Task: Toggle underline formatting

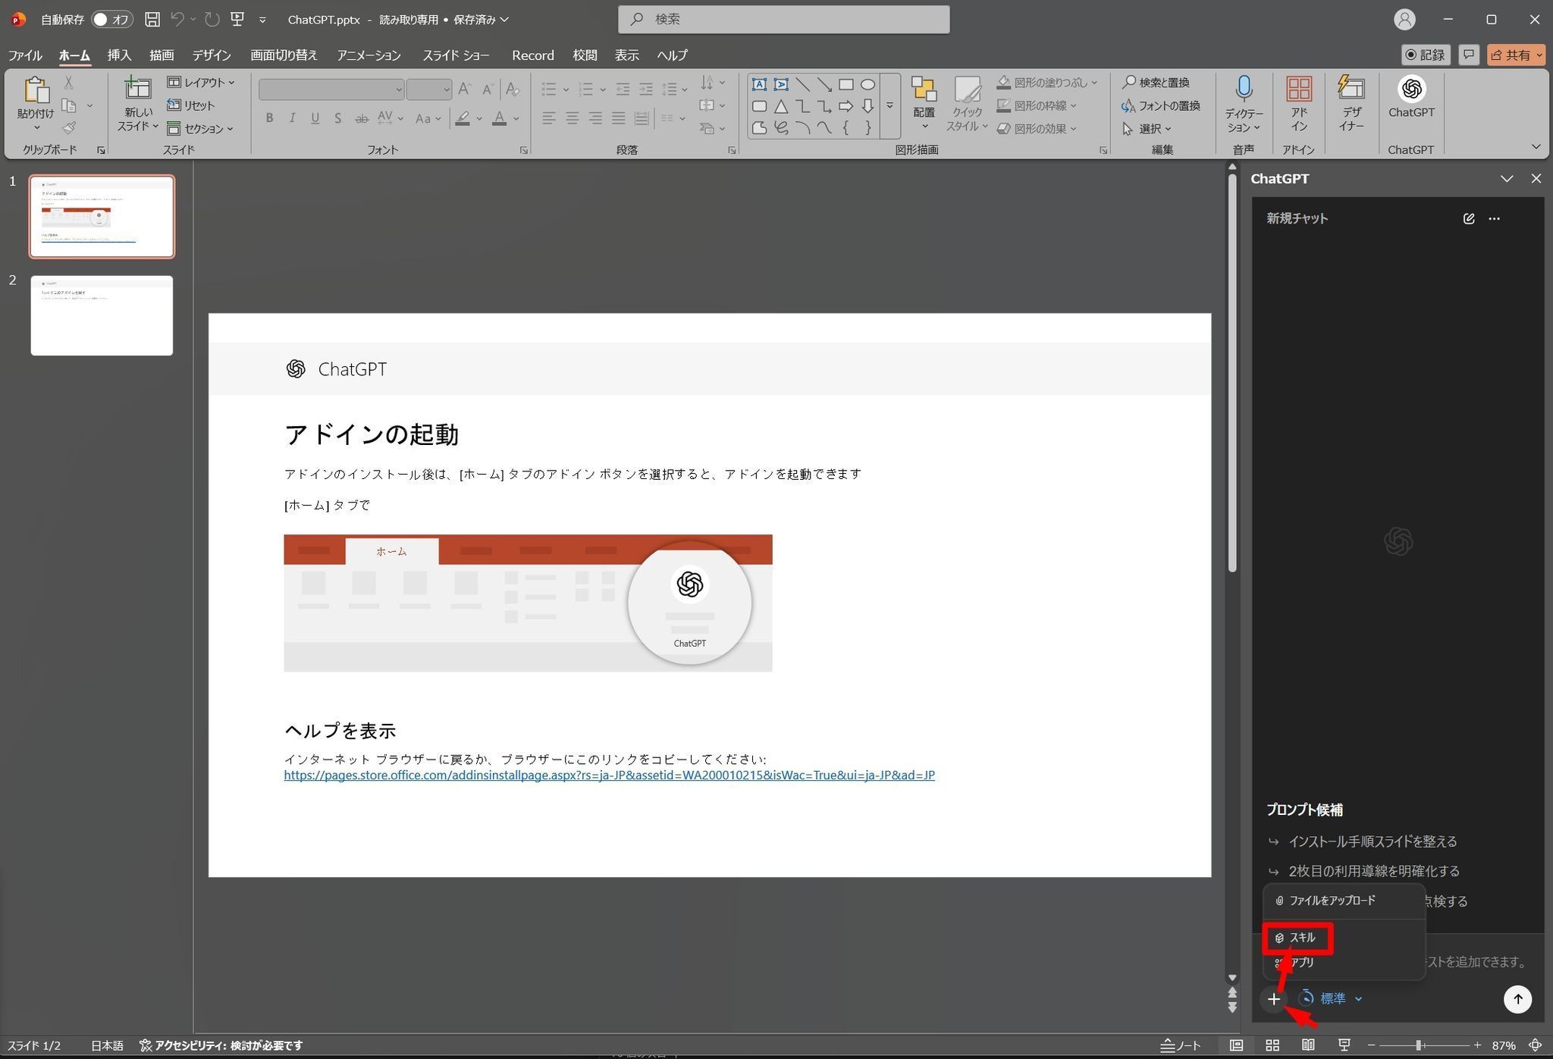Action: coord(315,118)
